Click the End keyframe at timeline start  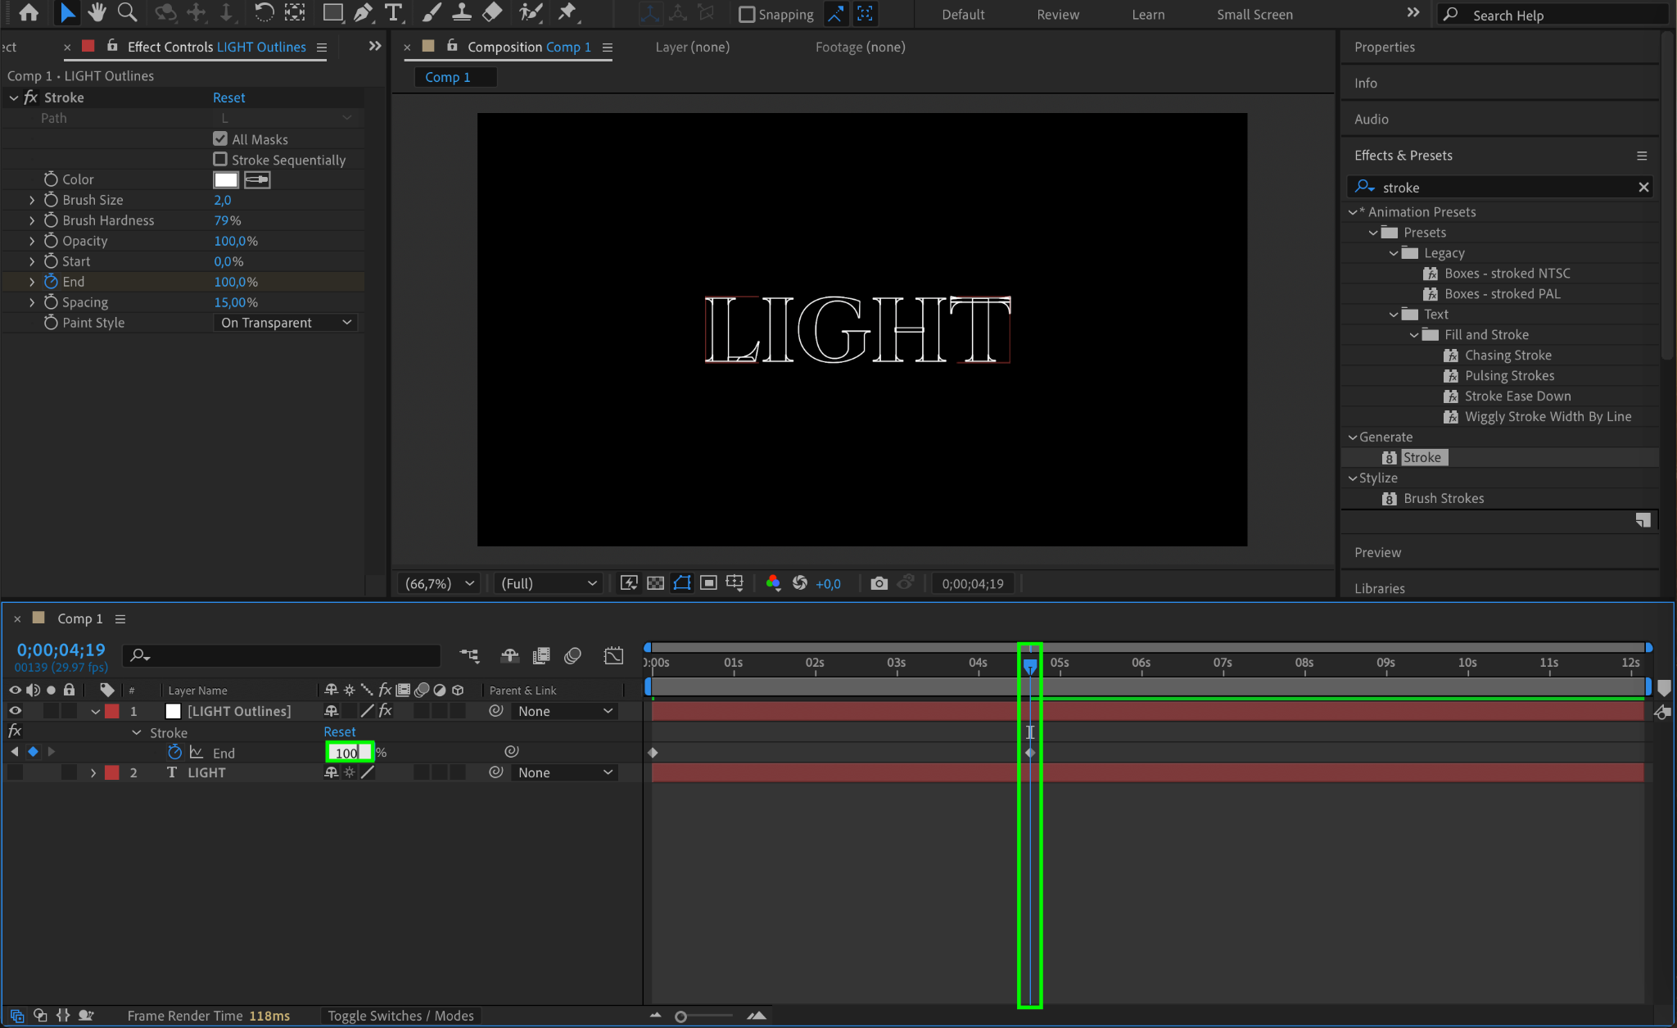(653, 752)
